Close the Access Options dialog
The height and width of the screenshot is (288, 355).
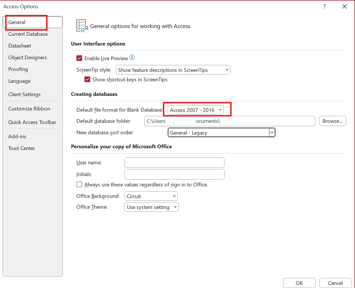[x=344, y=6]
